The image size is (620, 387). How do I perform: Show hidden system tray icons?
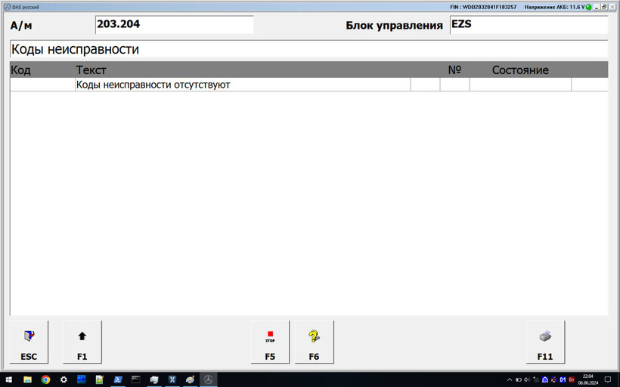[x=510, y=380]
